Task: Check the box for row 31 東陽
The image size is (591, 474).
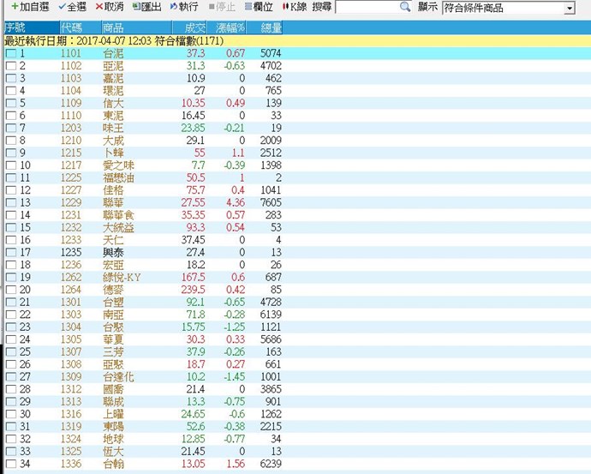Action: pos(11,427)
